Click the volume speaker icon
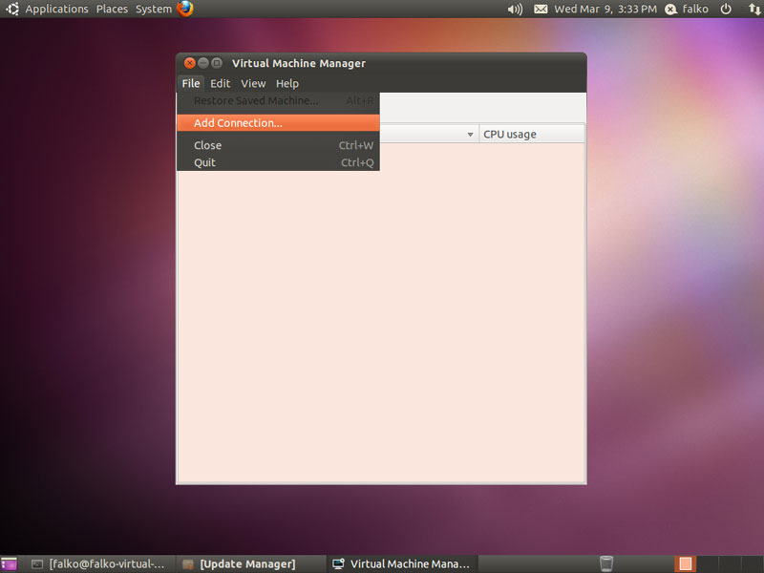 (x=515, y=10)
